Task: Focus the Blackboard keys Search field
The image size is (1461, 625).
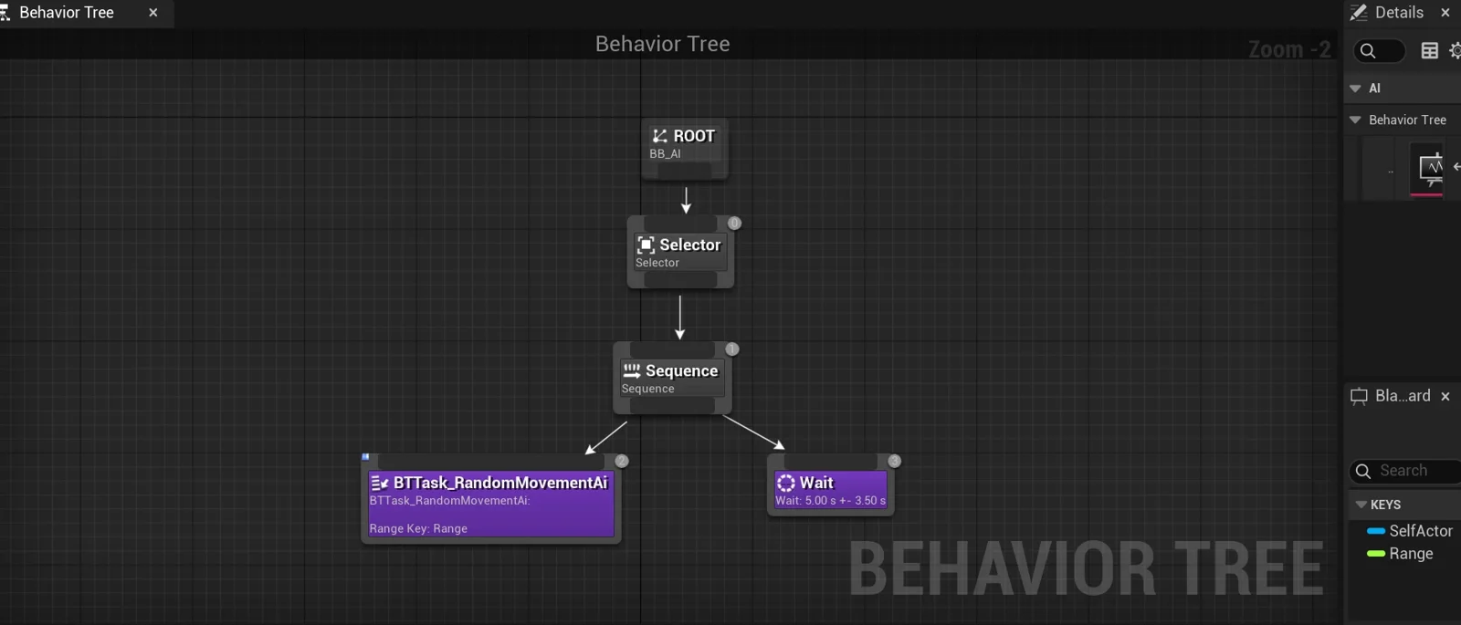Action: pyautogui.click(x=1405, y=471)
